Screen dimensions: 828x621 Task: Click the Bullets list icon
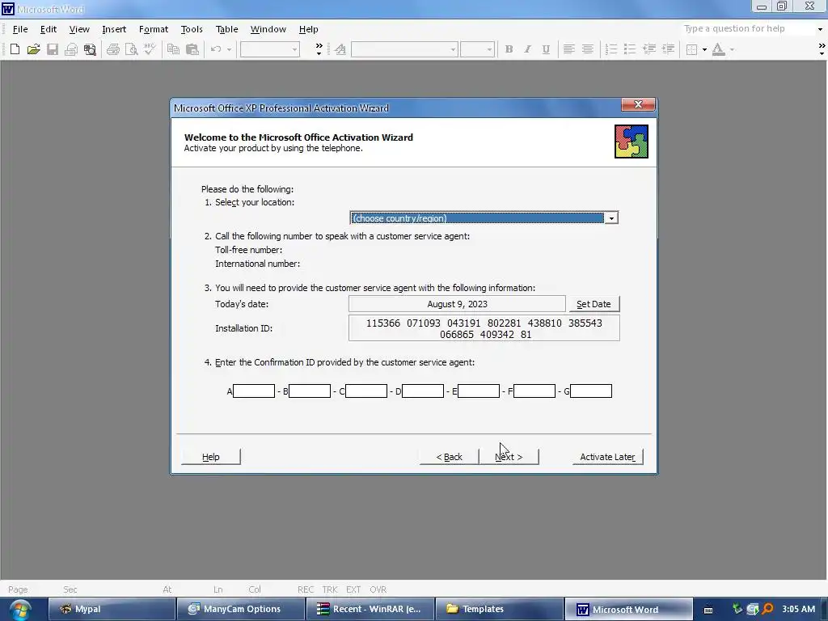[x=629, y=49]
